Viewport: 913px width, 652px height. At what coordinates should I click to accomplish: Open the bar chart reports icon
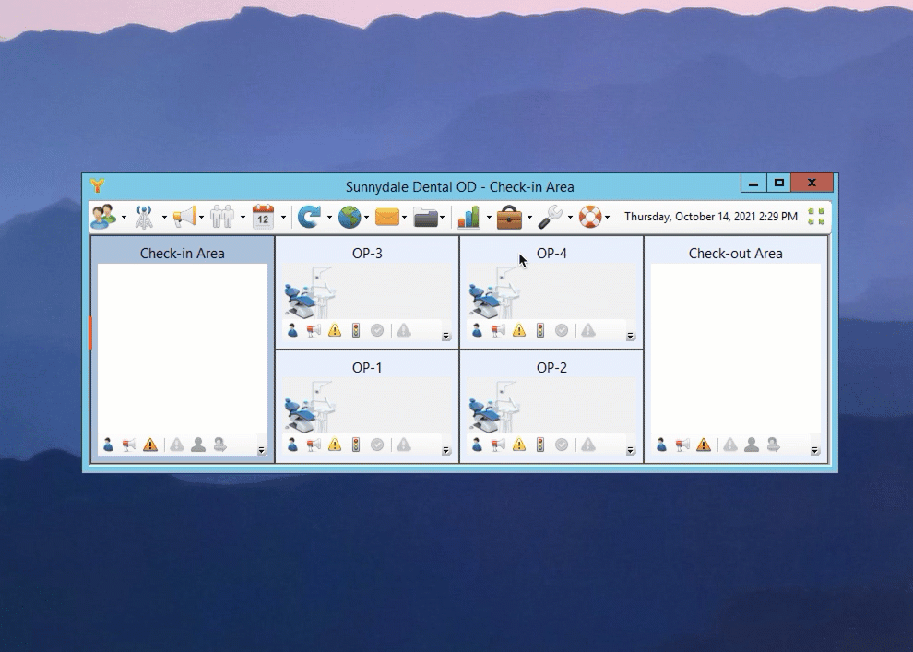click(x=468, y=217)
